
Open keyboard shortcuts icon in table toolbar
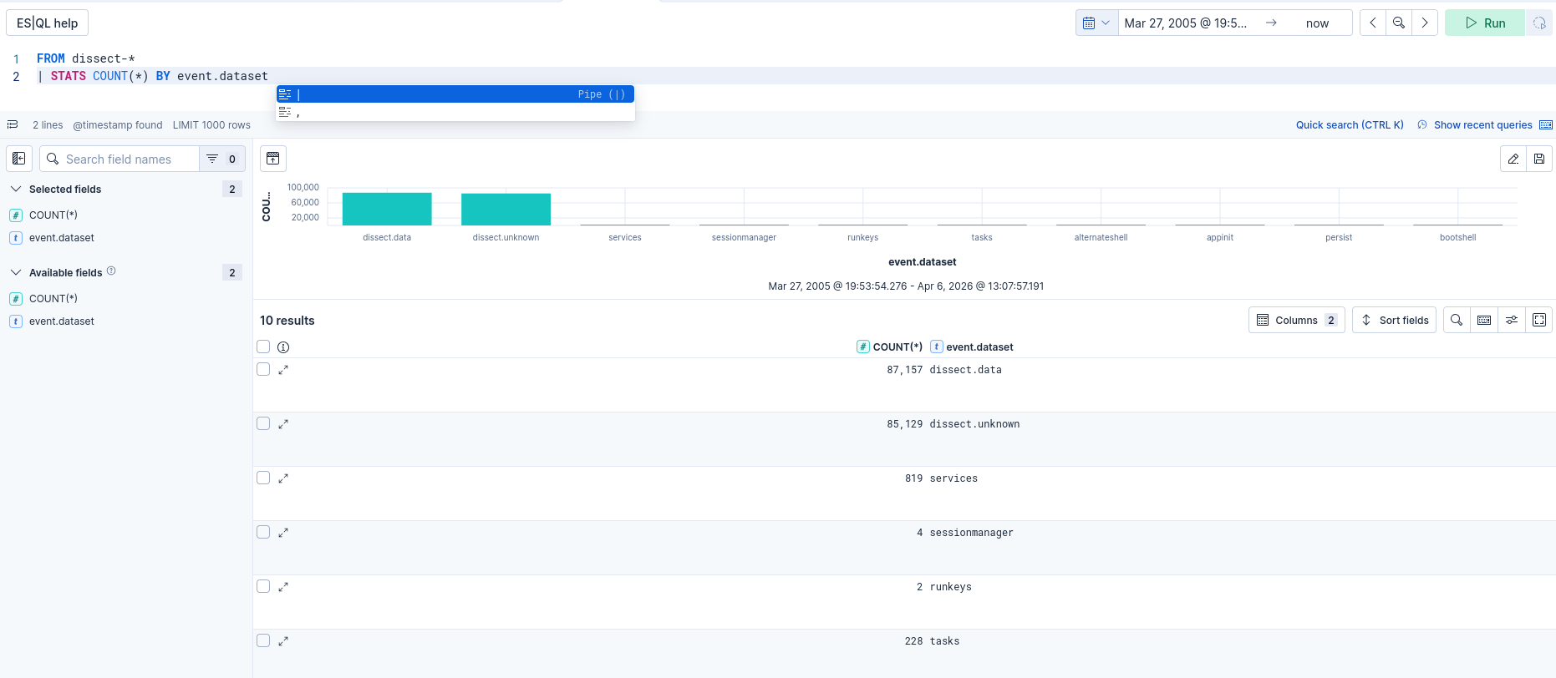point(1484,320)
